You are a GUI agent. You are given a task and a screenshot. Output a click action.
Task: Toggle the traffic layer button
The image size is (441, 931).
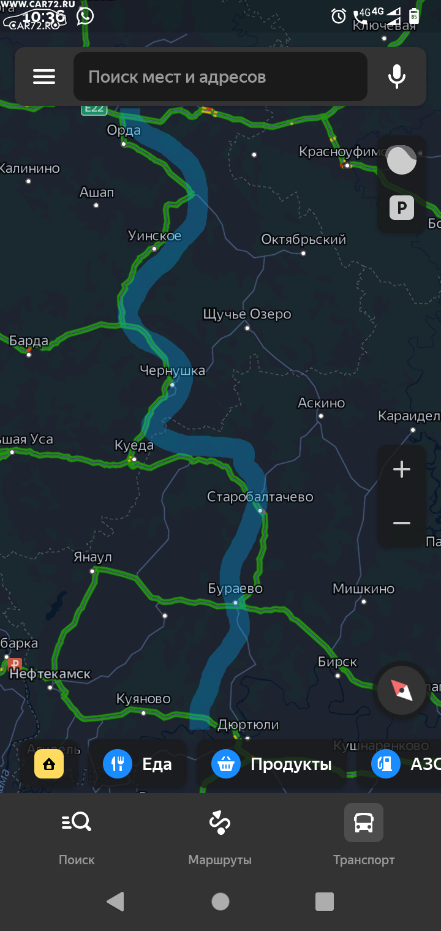click(x=402, y=160)
